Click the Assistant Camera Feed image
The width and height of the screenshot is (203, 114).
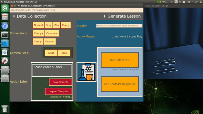[x=173, y=43]
